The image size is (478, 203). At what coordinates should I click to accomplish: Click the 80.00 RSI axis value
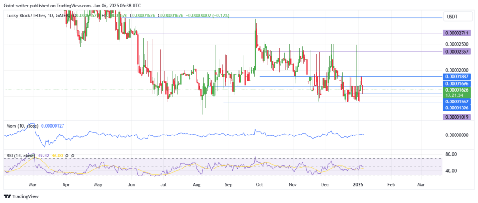[x=451, y=154]
